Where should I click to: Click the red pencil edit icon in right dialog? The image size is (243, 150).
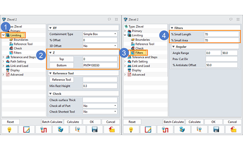[x=148, y=129]
